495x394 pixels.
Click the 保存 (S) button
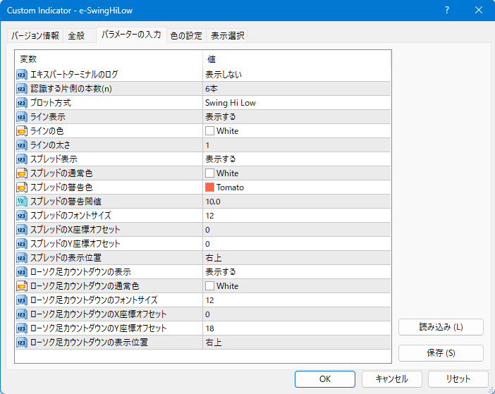tap(441, 353)
